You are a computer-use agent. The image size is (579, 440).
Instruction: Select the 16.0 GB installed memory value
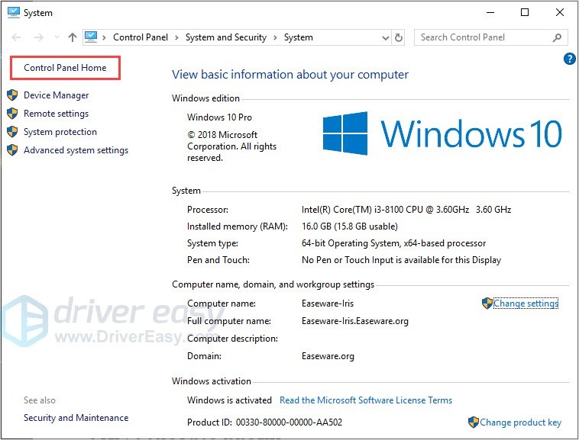point(350,226)
